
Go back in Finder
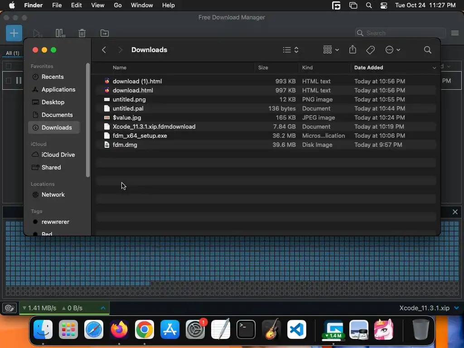pyautogui.click(x=104, y=50)
